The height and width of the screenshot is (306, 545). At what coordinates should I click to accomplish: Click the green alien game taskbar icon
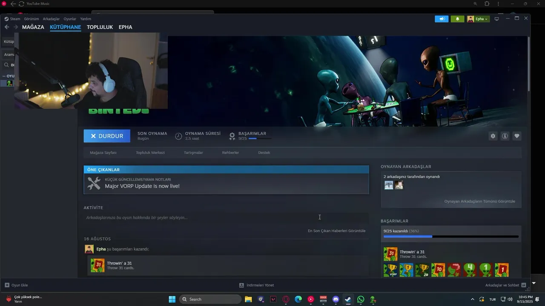[373, 299]
